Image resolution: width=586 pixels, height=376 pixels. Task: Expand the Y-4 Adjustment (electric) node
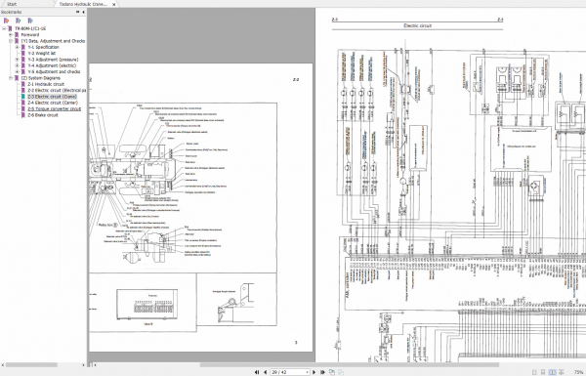[17, 65]
